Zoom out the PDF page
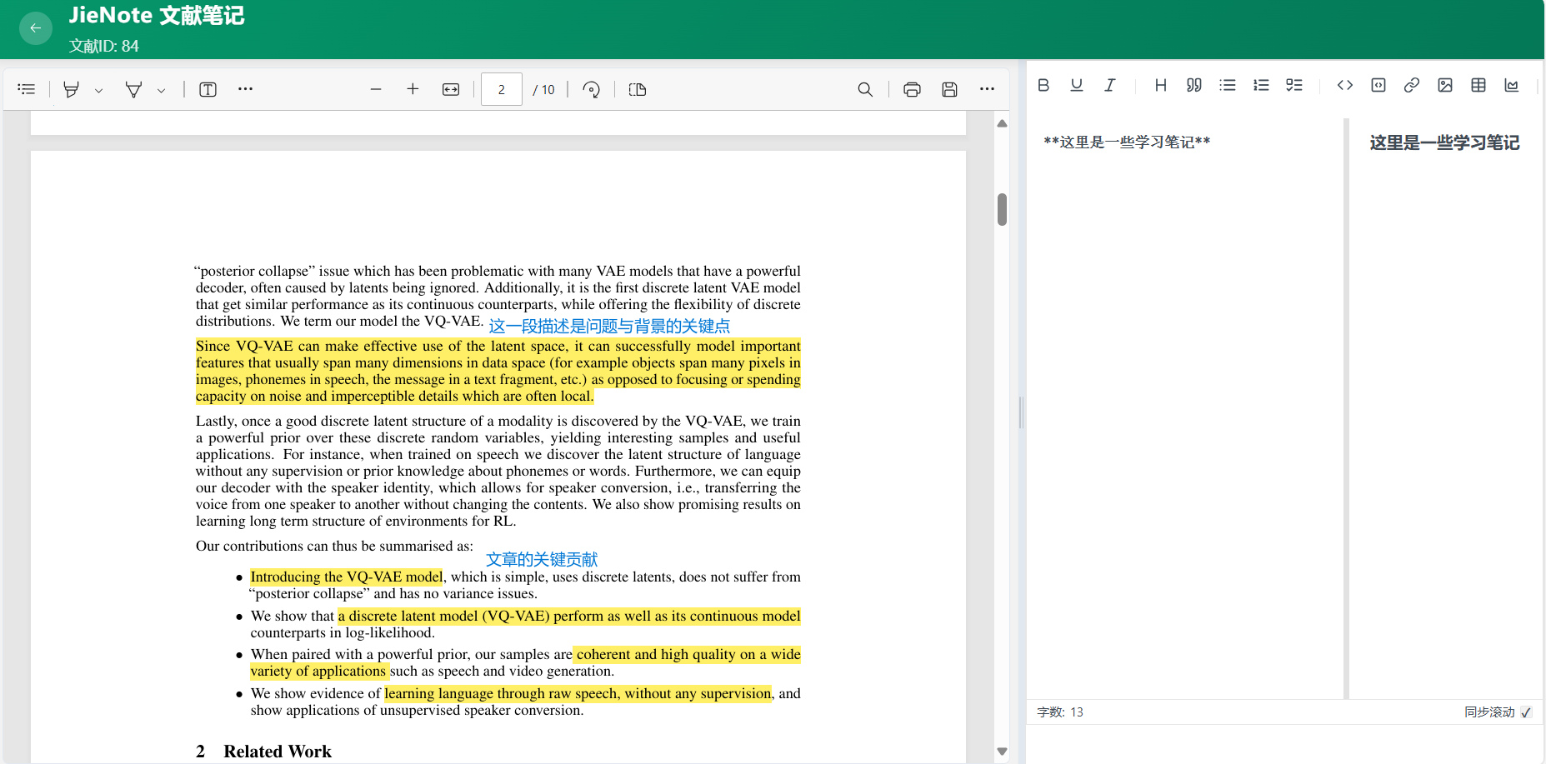The height and width of the screenshot is (764, 1546). pyautogui.click(x=376, y=89)
